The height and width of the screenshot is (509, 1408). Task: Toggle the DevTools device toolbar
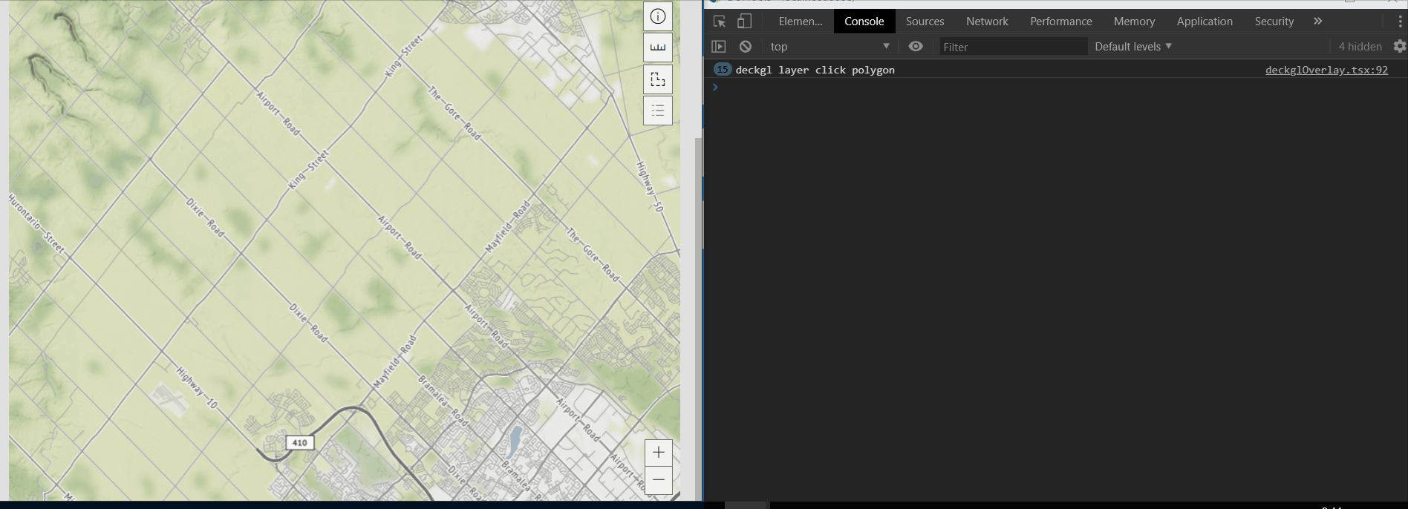[744, 22]
